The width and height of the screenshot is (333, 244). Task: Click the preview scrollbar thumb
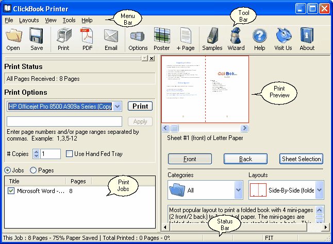click(174, 128)
